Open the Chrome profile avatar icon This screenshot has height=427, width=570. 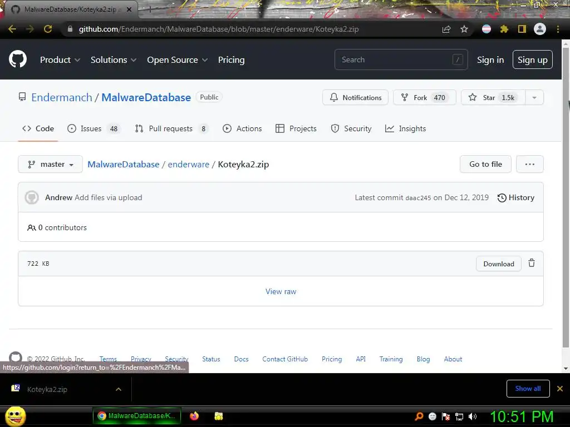[x=540, y=29]
